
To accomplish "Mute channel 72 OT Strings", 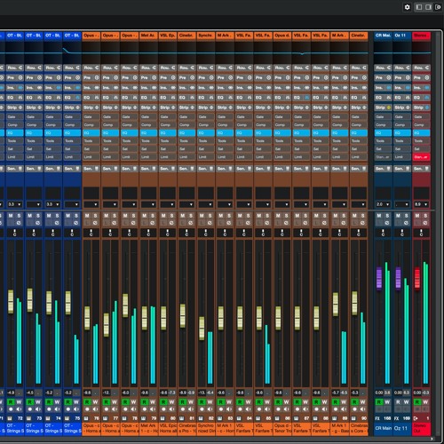I will [x=11, y=216].
